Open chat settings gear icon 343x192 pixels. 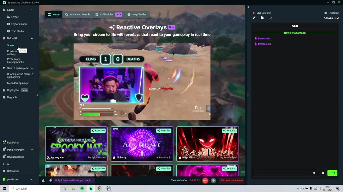click(x=323, y=173)
